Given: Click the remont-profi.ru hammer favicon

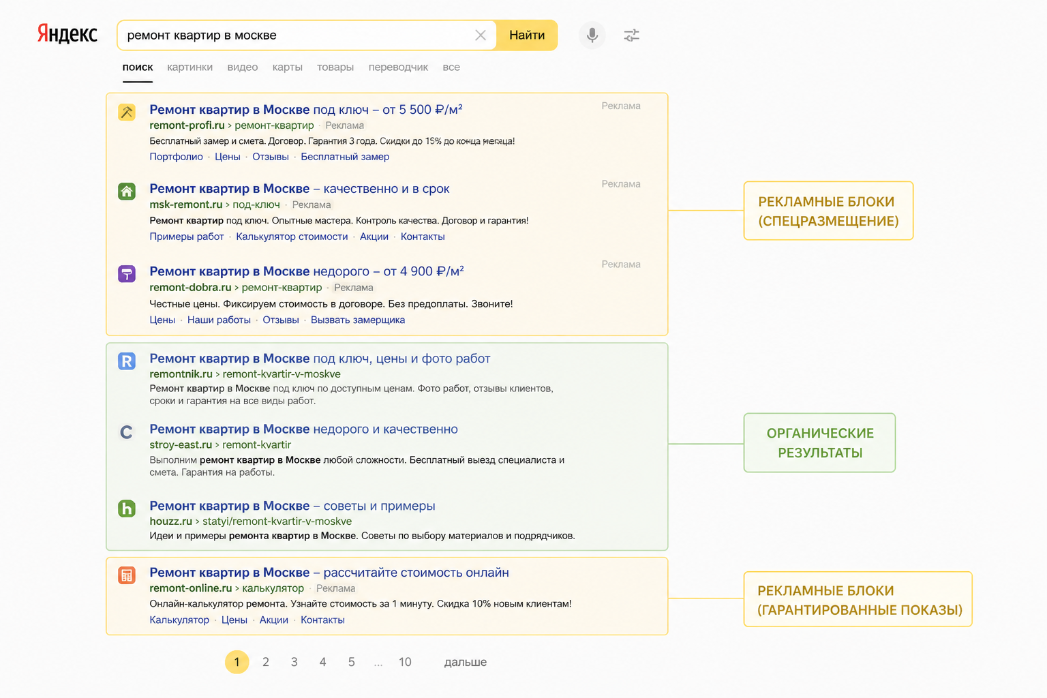Looking at the screenshot, I should pyautogui.click(x=127, y=112).
